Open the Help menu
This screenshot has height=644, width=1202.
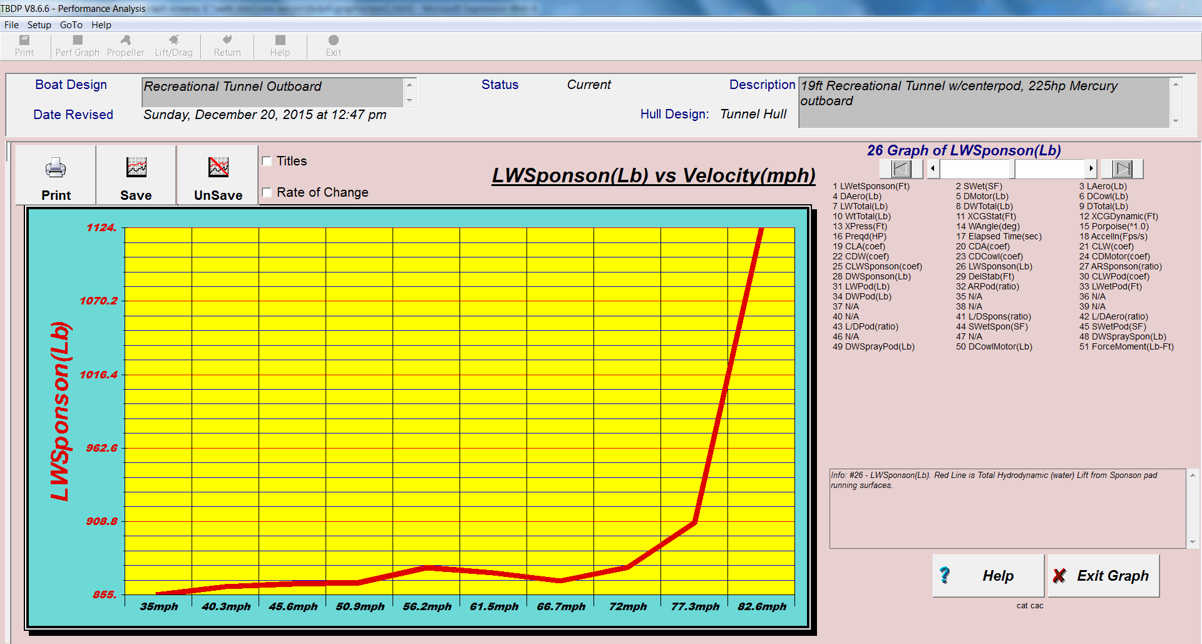coord(101,25)
